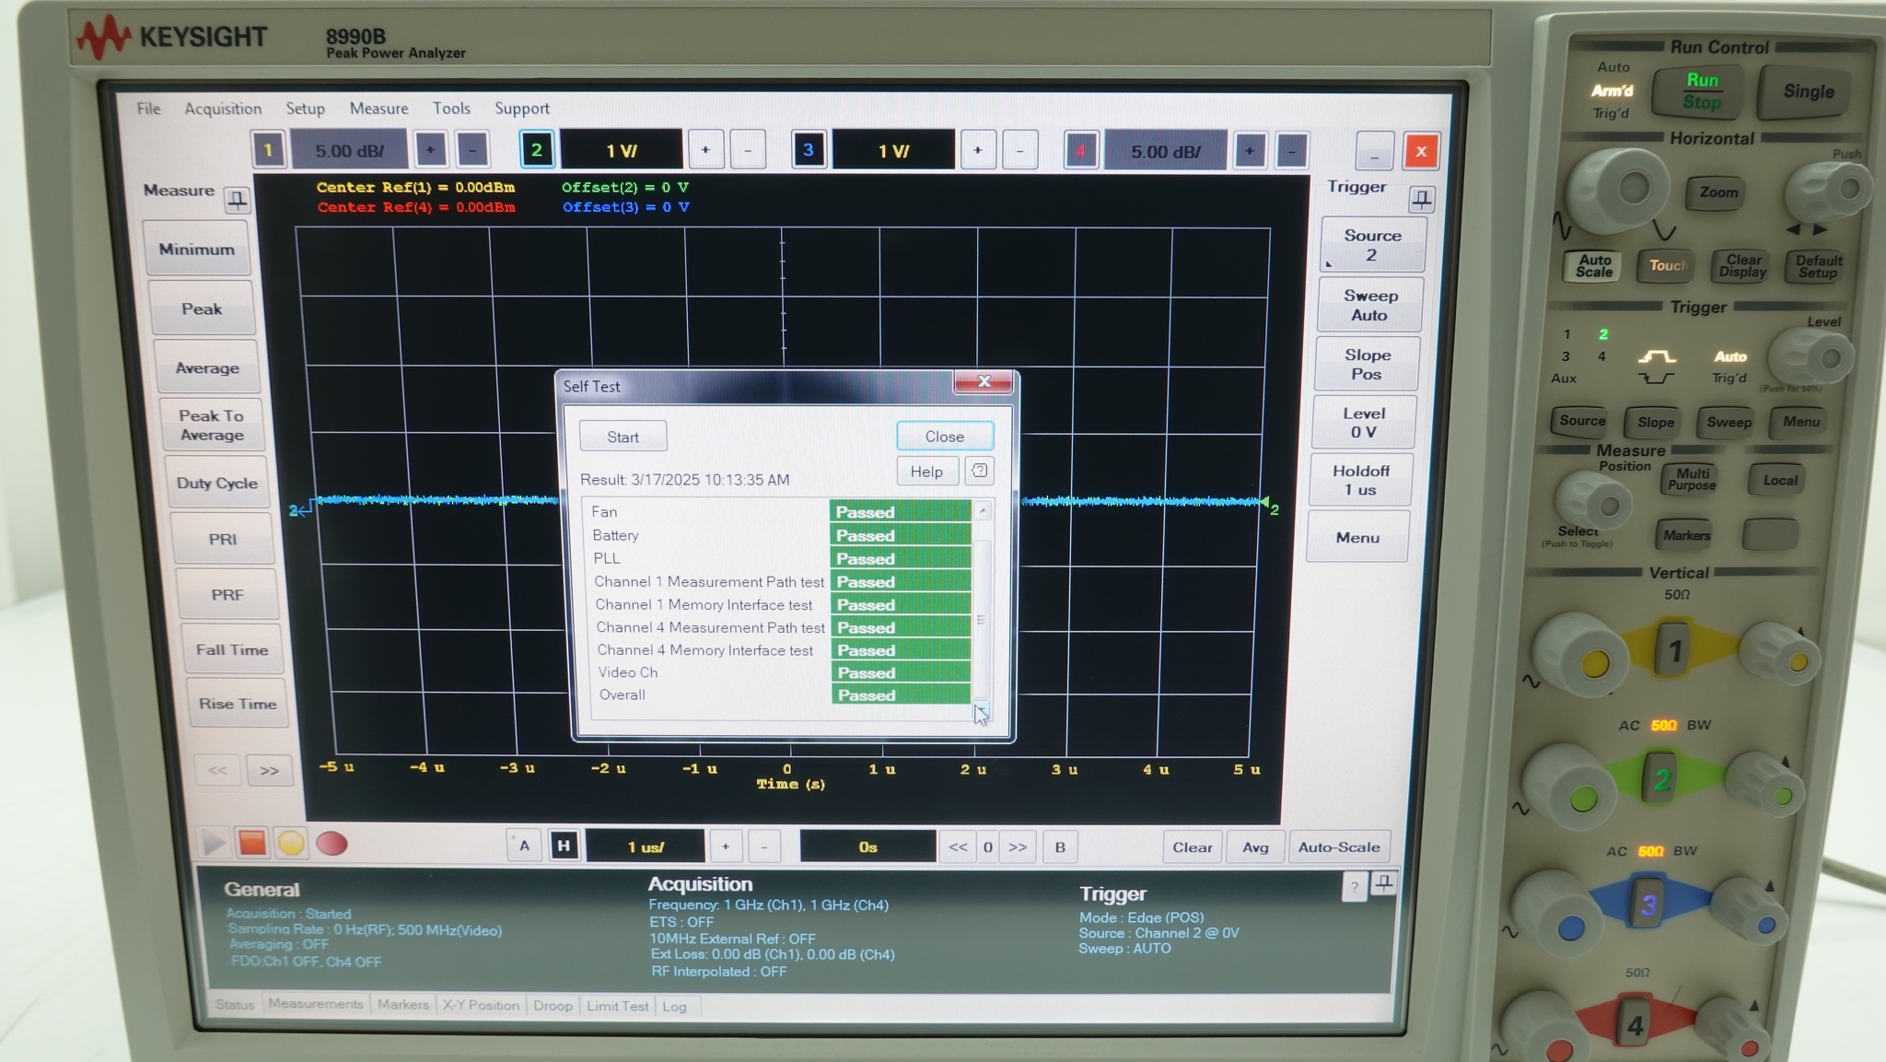Viewport: 1886px width, 1062px height.
Task: Select the Peak measurement
Action: (202, 309)
